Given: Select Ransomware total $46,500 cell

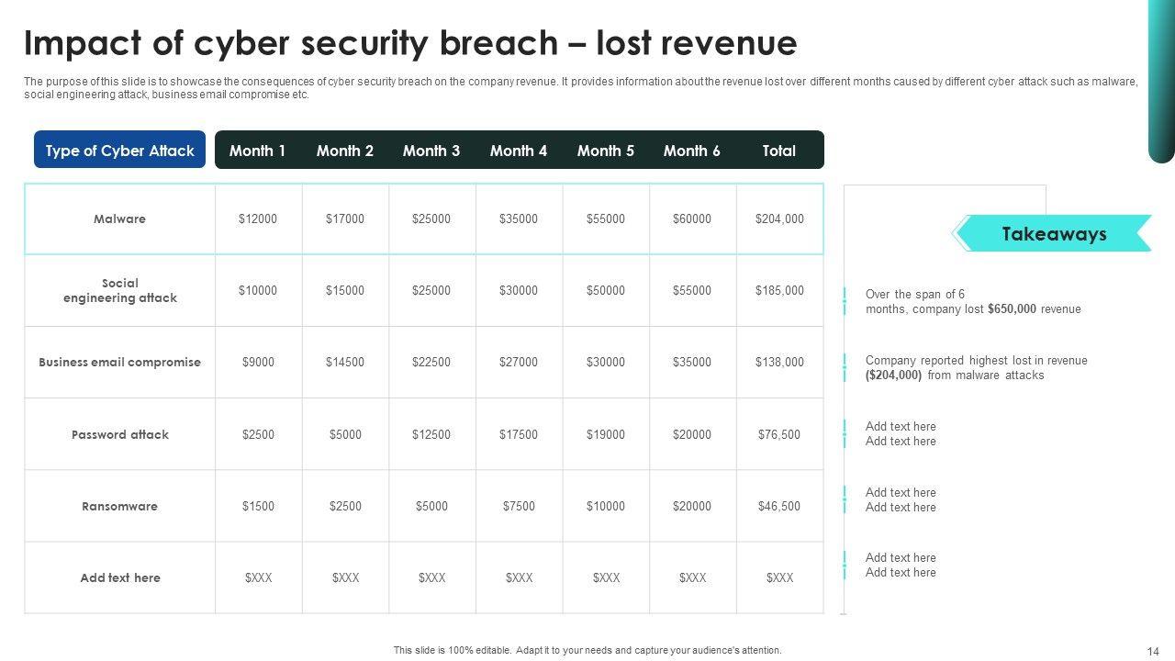Looking at the screenshot, I should (x=779, y=506).
